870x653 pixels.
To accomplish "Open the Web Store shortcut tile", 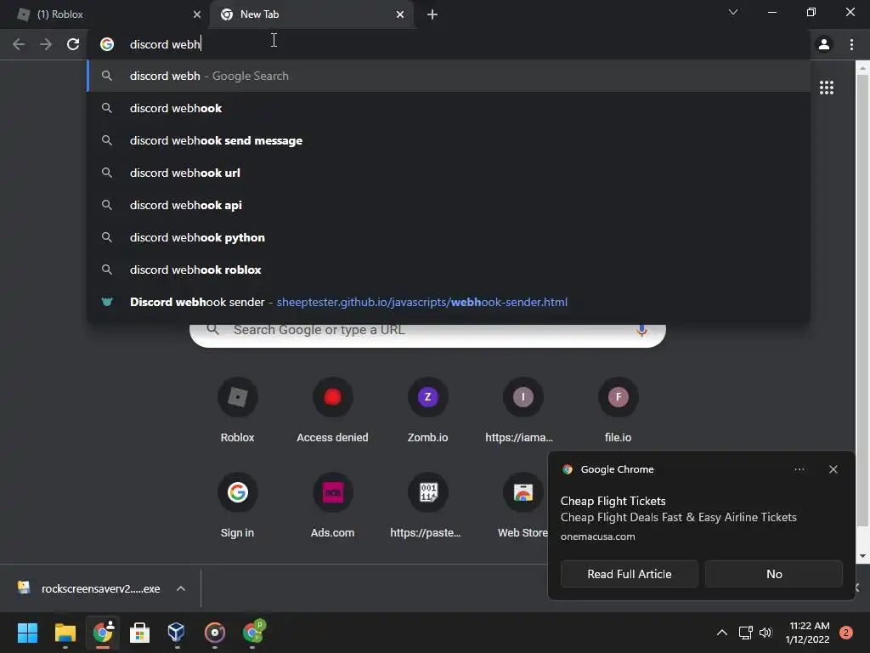I will point(523,505).
